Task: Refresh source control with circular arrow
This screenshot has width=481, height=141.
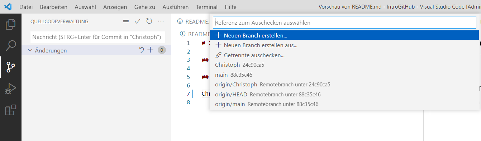Action: (149, 21)
